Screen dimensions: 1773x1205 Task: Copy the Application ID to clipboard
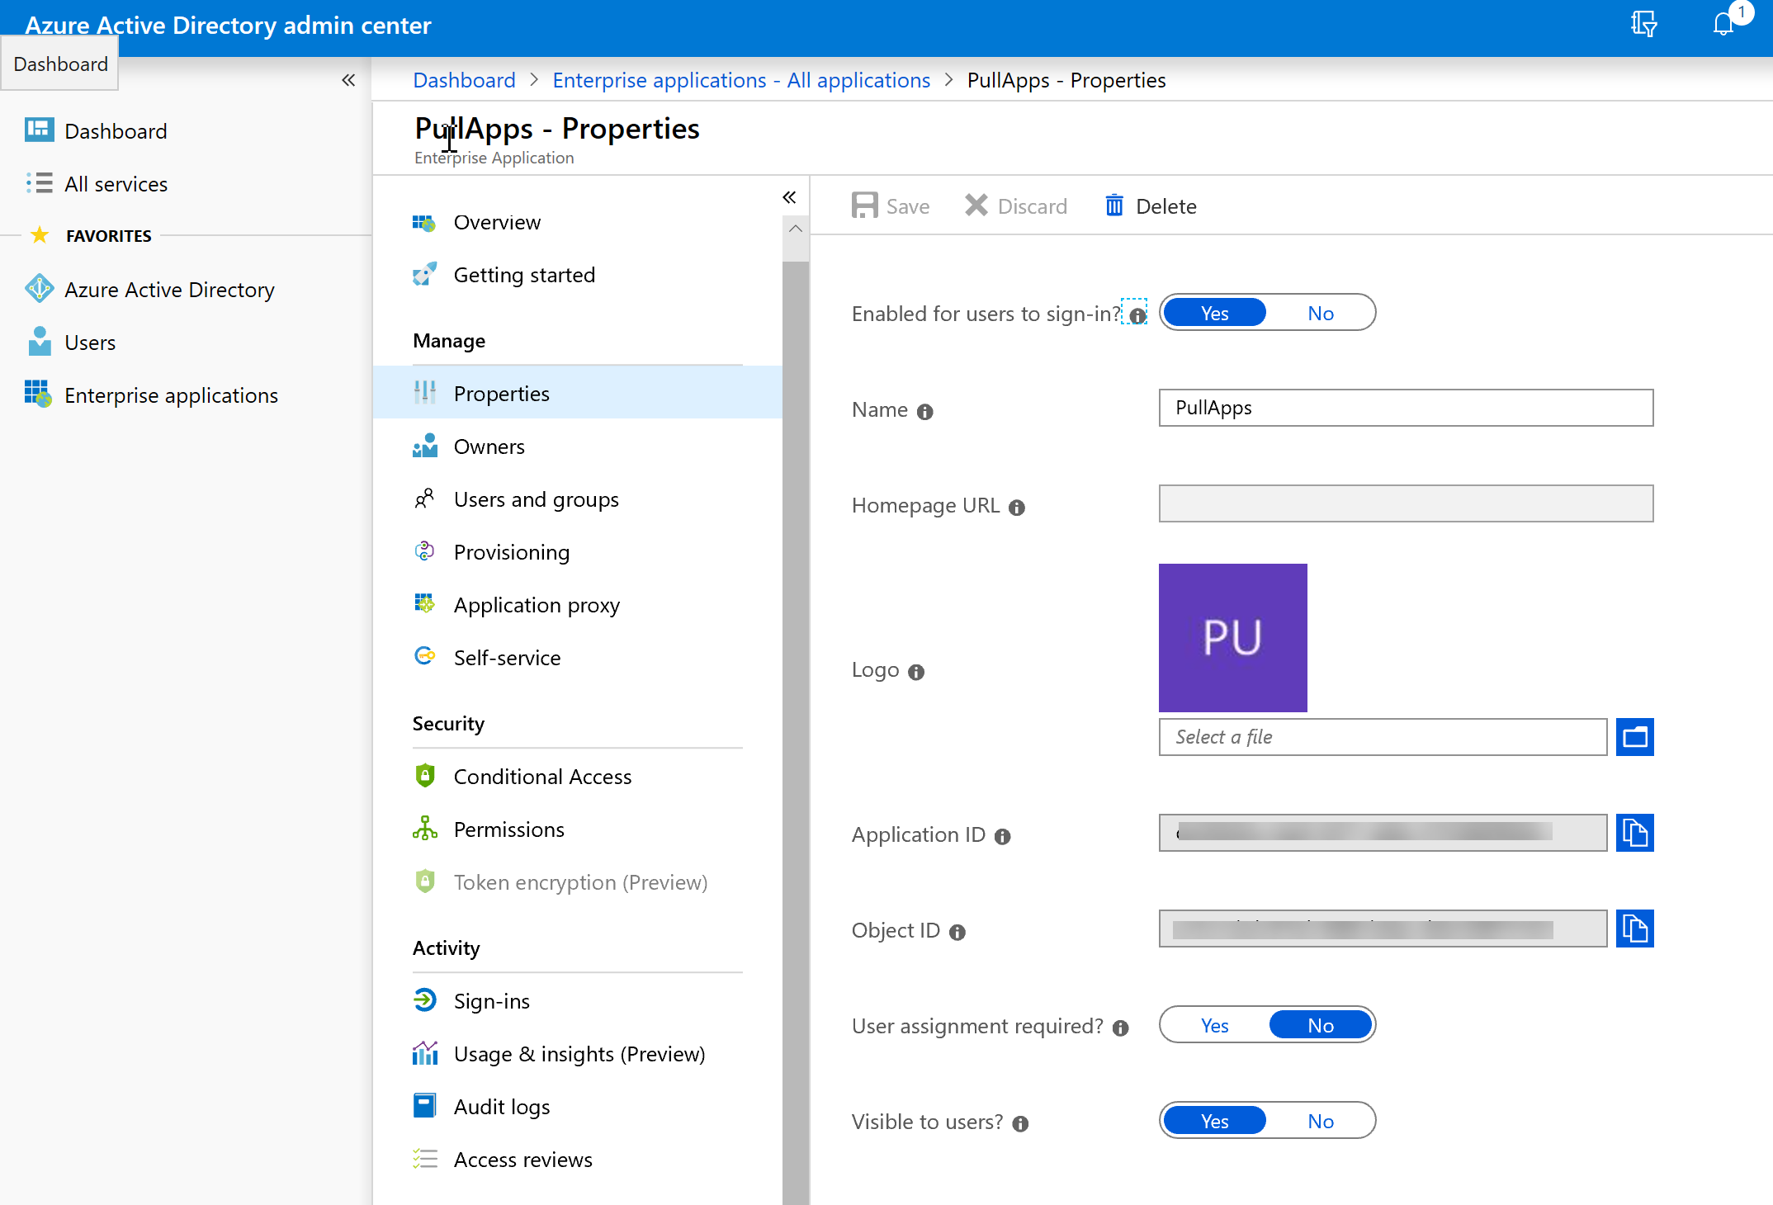(x=1634, y=833)
